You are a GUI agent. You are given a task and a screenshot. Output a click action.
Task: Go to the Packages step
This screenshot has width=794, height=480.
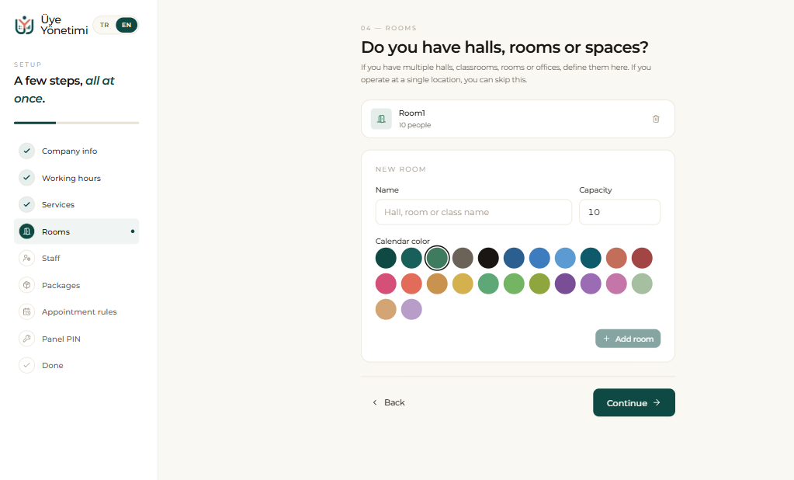(x=77, y=285)
